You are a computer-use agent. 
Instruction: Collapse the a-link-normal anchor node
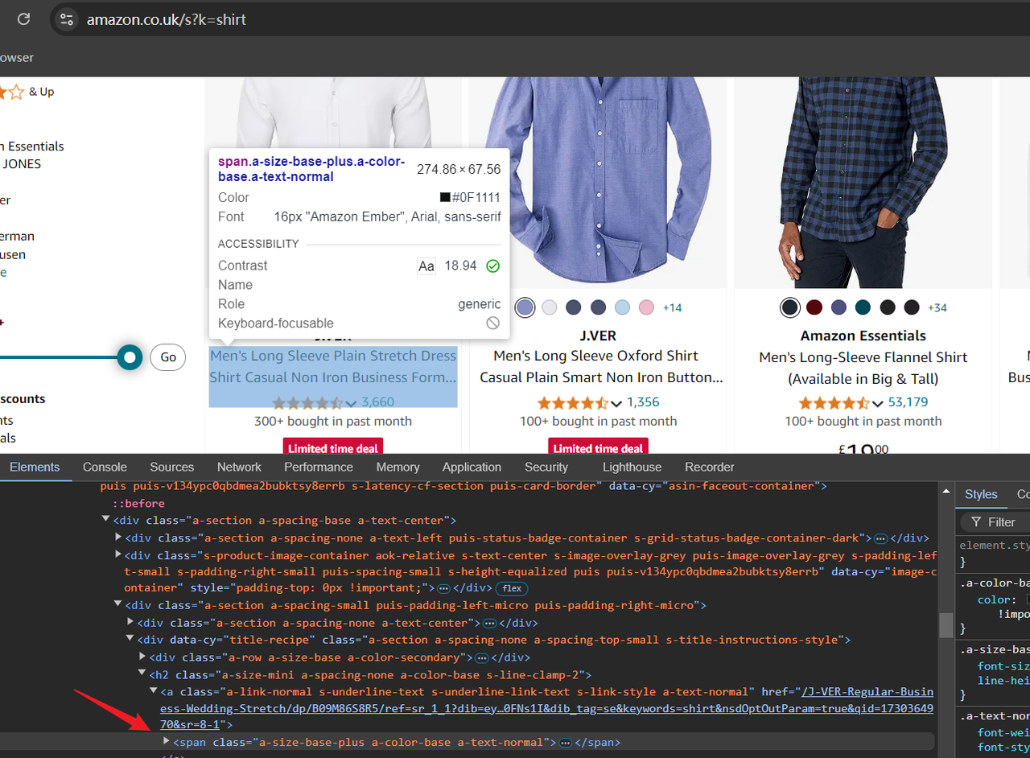pos(154,691)
